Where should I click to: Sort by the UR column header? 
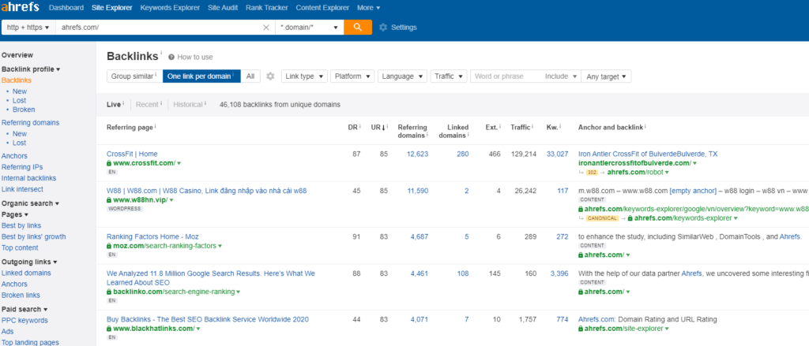(378, 127)
